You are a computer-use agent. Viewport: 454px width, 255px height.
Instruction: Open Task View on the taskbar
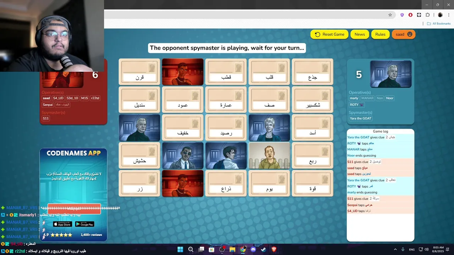pos(201,249)
